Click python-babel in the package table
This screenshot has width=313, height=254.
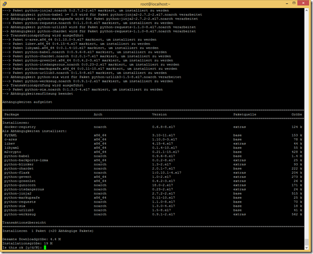[x=17, y=156]
